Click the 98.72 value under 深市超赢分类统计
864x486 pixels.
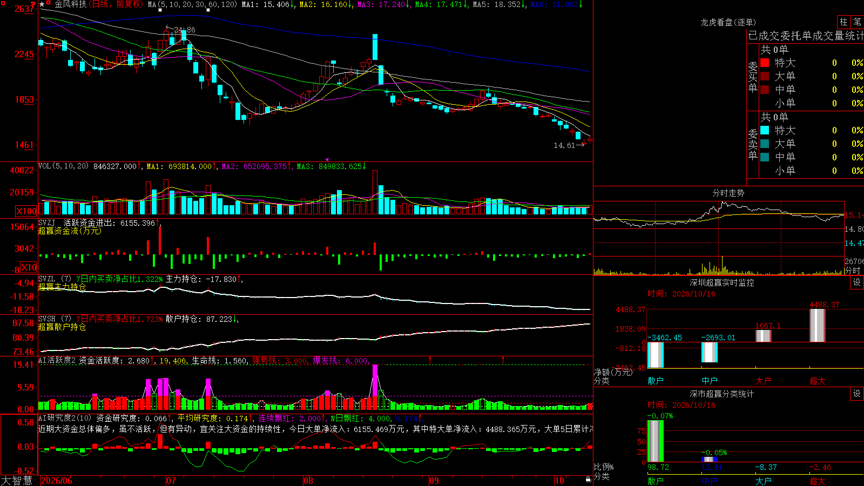click(x=658, y=467)
